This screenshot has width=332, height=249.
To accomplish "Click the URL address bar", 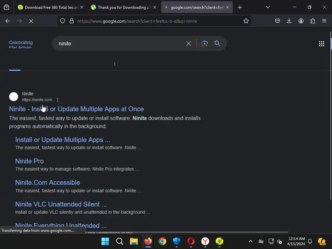I will pos(154,21).
